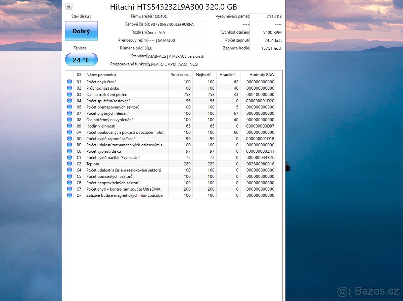The image size is (403, 301).
Task: Click the status icon for Průchodnost disku
Action: [69, 88]
